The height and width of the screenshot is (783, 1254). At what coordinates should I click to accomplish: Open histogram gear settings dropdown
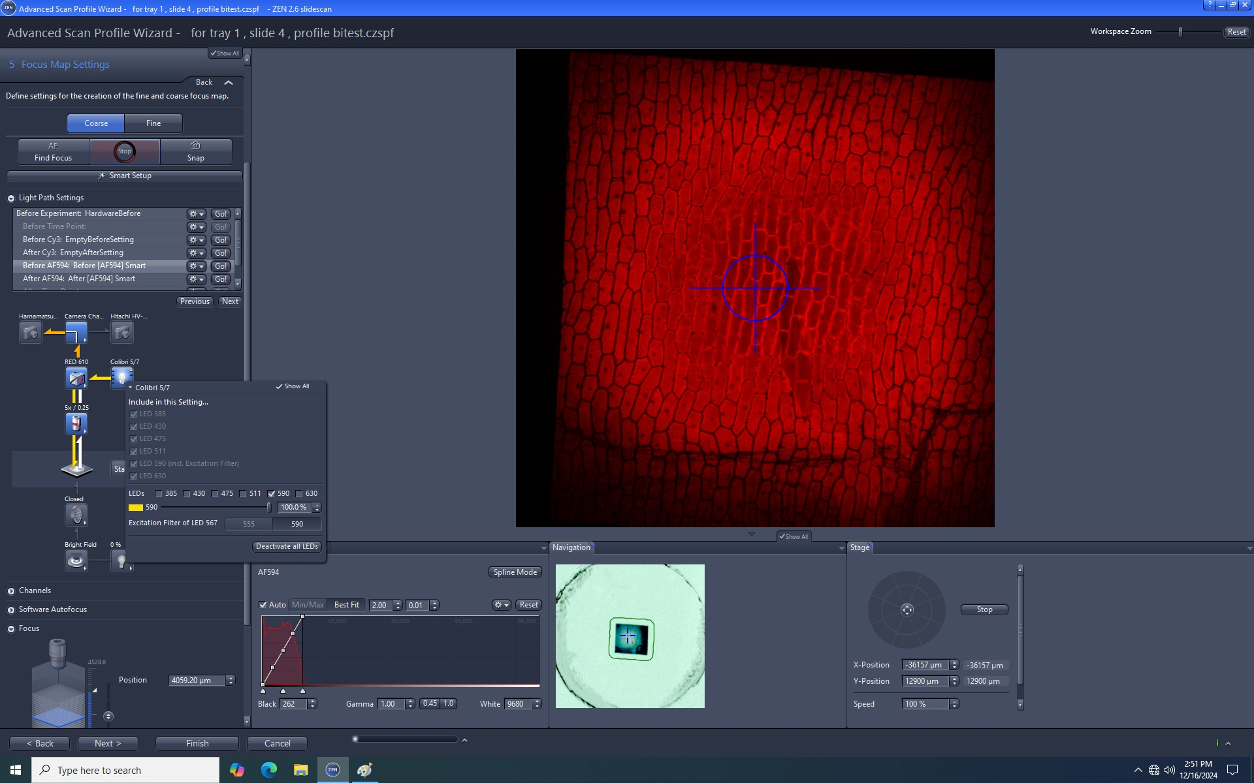click(x=501, y=605)
